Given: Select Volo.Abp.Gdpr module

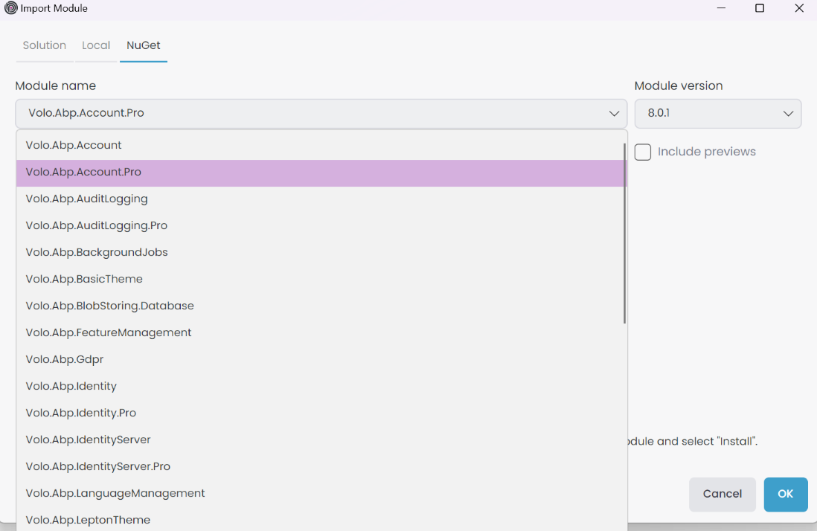Looking at the screenshot, I should click(65, 359).
